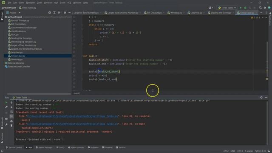The image size is (272, 153).
Task: Open Python Console tool window
Action: point(76,147)
